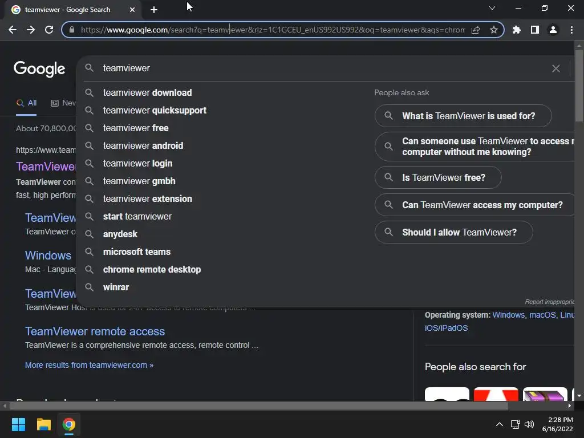Open the tab search chevron

point(492,8)
